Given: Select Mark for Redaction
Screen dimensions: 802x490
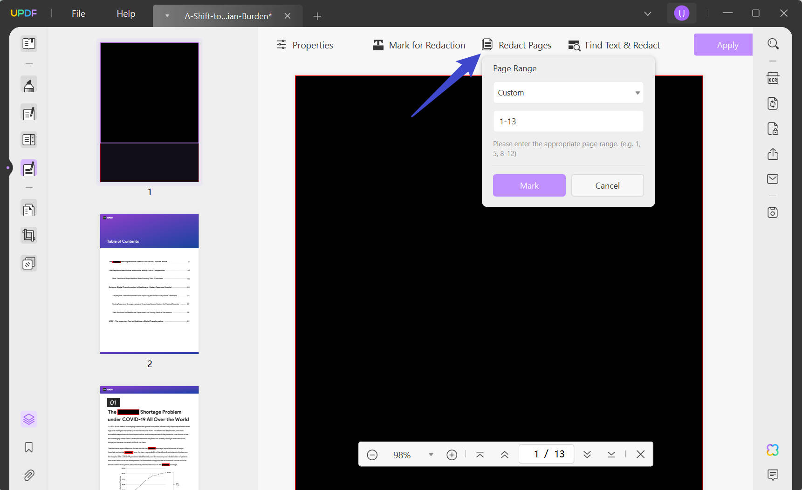Looking at the screenshot, I should [x=418, y=45].
